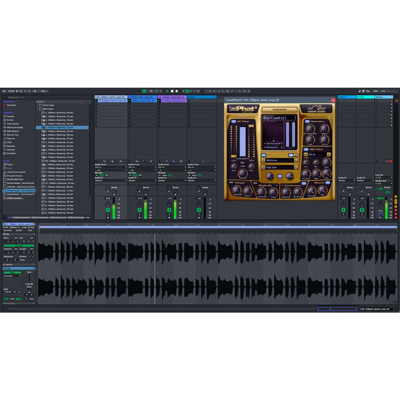This screenshot has width=400, height=400.
Task: Toggle the BP Filter ON switch
Action: point(234,121)
